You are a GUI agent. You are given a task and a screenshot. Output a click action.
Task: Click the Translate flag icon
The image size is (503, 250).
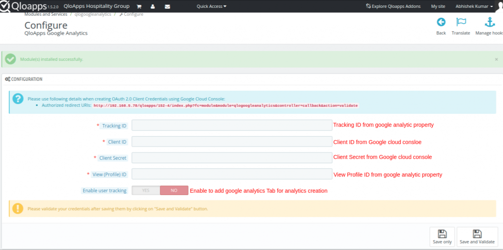click(461, 22)
